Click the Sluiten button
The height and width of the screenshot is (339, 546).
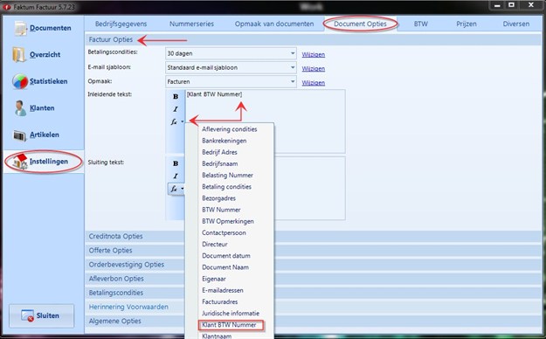(x=41, y=315)
